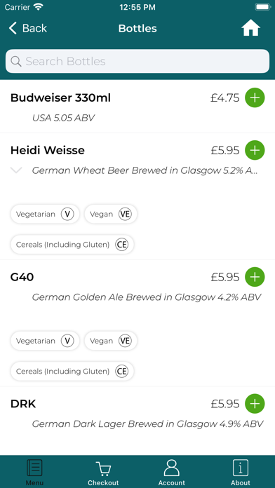Tap the CE badge under G40
The image size is (275, 488).
tap(122, 372)
